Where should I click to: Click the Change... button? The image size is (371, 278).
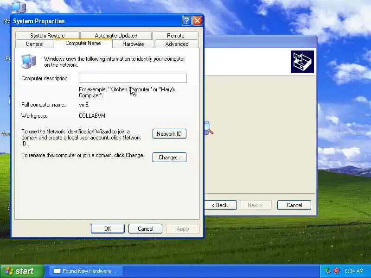pos(169,158)
